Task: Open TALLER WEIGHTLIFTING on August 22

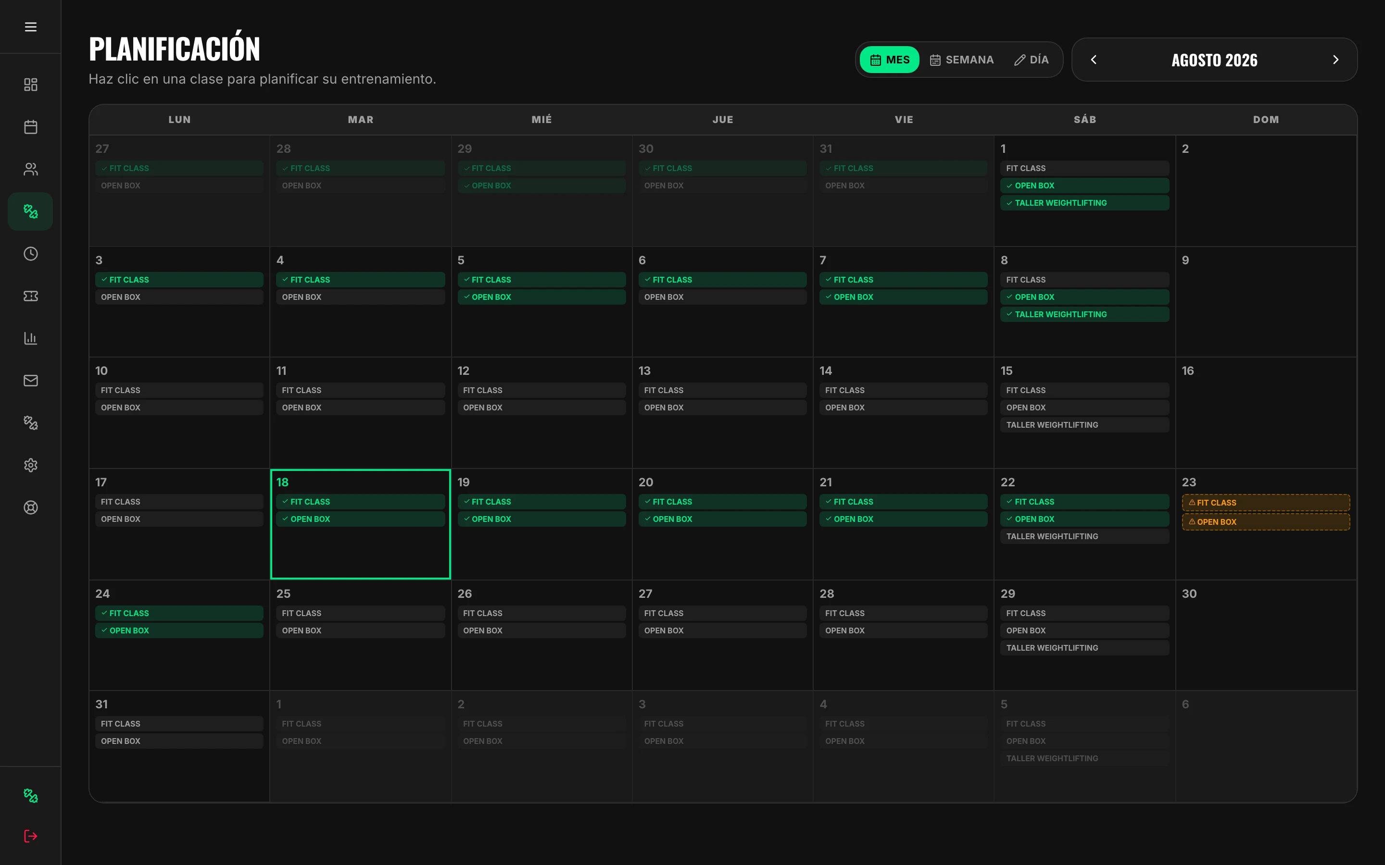Action: (x=1084, y=537)
